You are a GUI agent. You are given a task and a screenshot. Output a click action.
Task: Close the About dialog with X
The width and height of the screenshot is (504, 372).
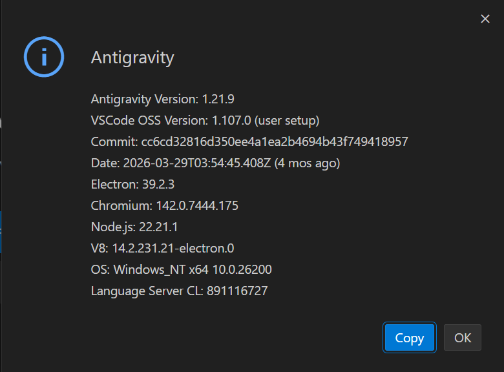[x=485, y=19]
